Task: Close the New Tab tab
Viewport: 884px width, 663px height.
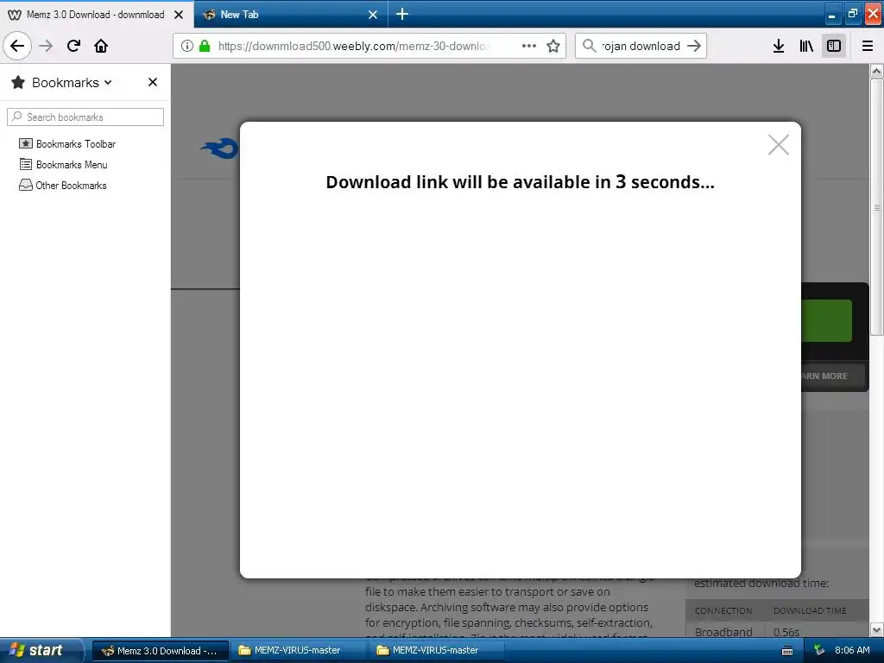Action: (373, 15)
